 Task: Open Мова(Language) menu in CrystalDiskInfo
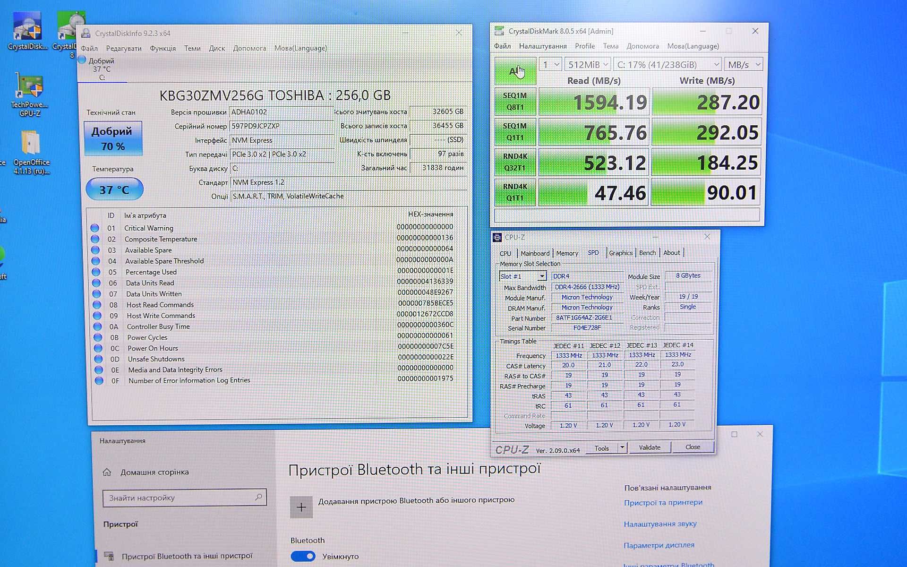[x=300, y=48]
